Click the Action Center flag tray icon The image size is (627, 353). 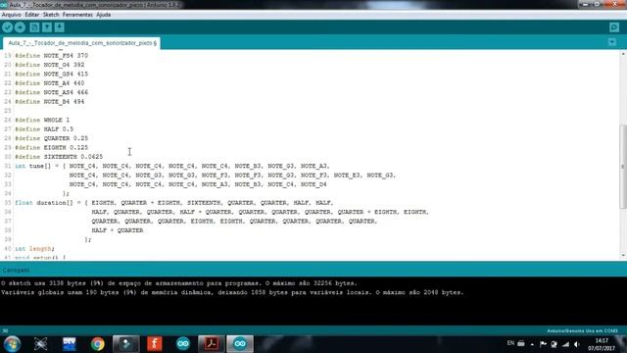(543, 344)
